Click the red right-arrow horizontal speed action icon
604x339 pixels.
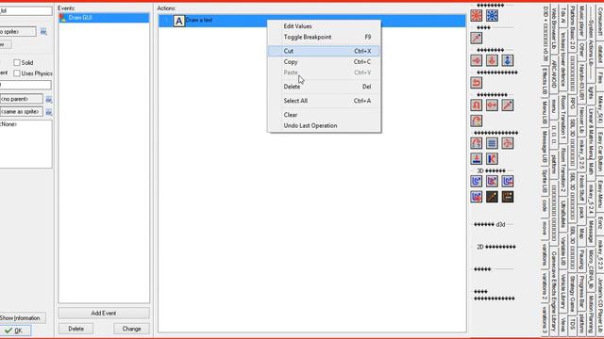[477, 60]
